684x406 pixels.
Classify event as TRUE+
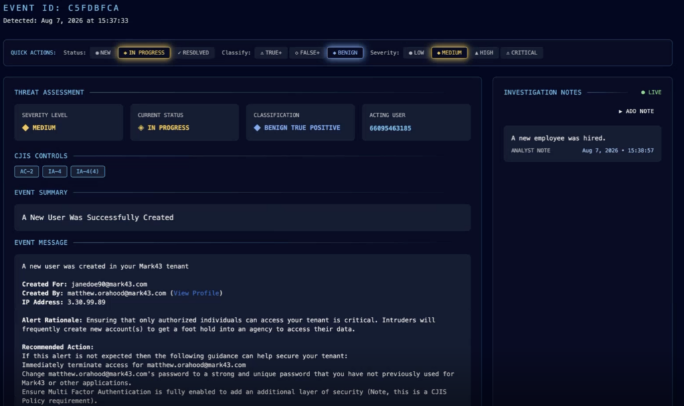tap(271, 52)
